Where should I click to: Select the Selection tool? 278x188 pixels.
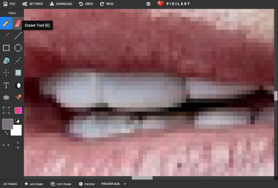(18, 73)
